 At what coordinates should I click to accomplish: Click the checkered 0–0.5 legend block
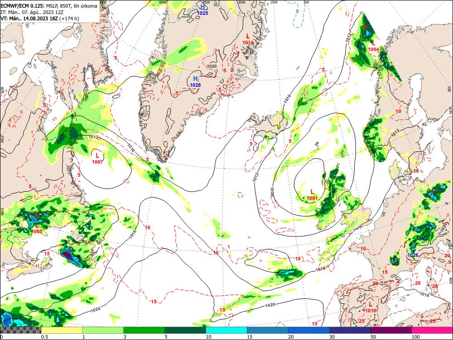20,330
